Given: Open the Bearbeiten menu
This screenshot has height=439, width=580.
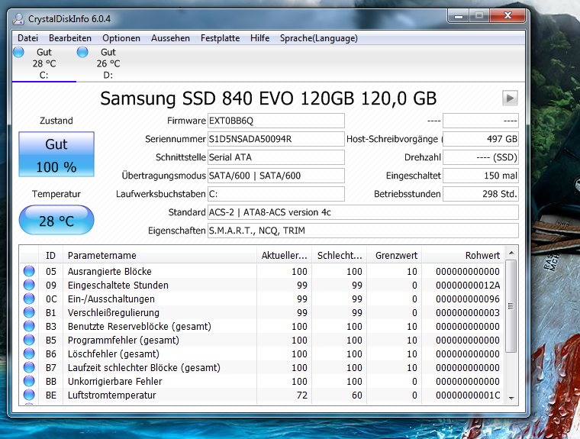Looking at the screenshot, I should pyautogui.click(x=70, y=38).
